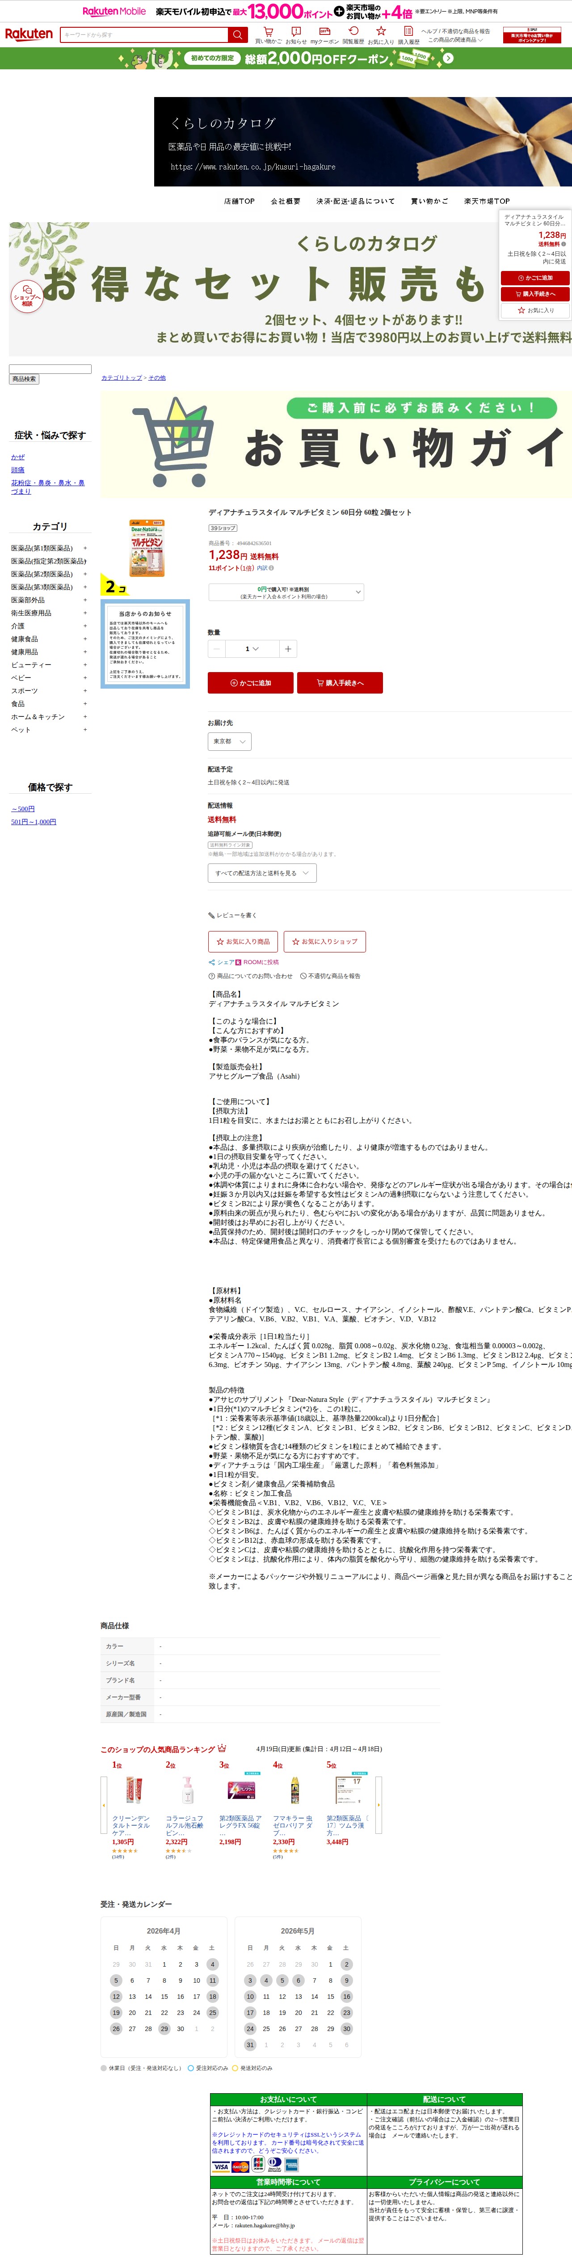Viewport: 572px width, 2264px height.
Task: Open the 会社概要 menu item
Action: pyautogui.click(x=286, y=201)
